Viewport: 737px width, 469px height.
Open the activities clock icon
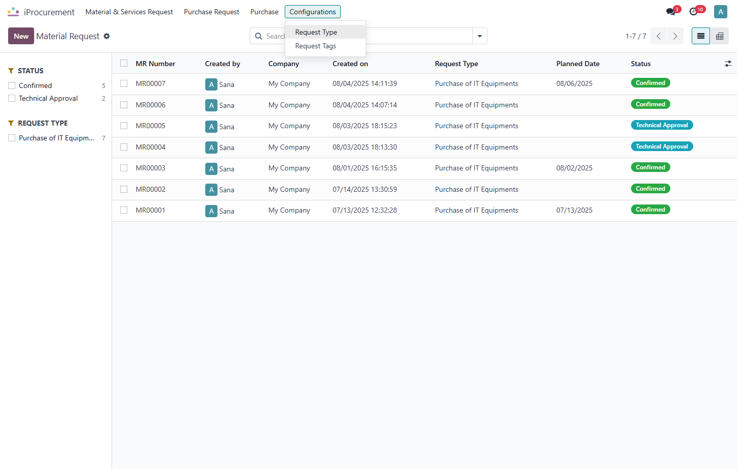click(x=694, y=12)
